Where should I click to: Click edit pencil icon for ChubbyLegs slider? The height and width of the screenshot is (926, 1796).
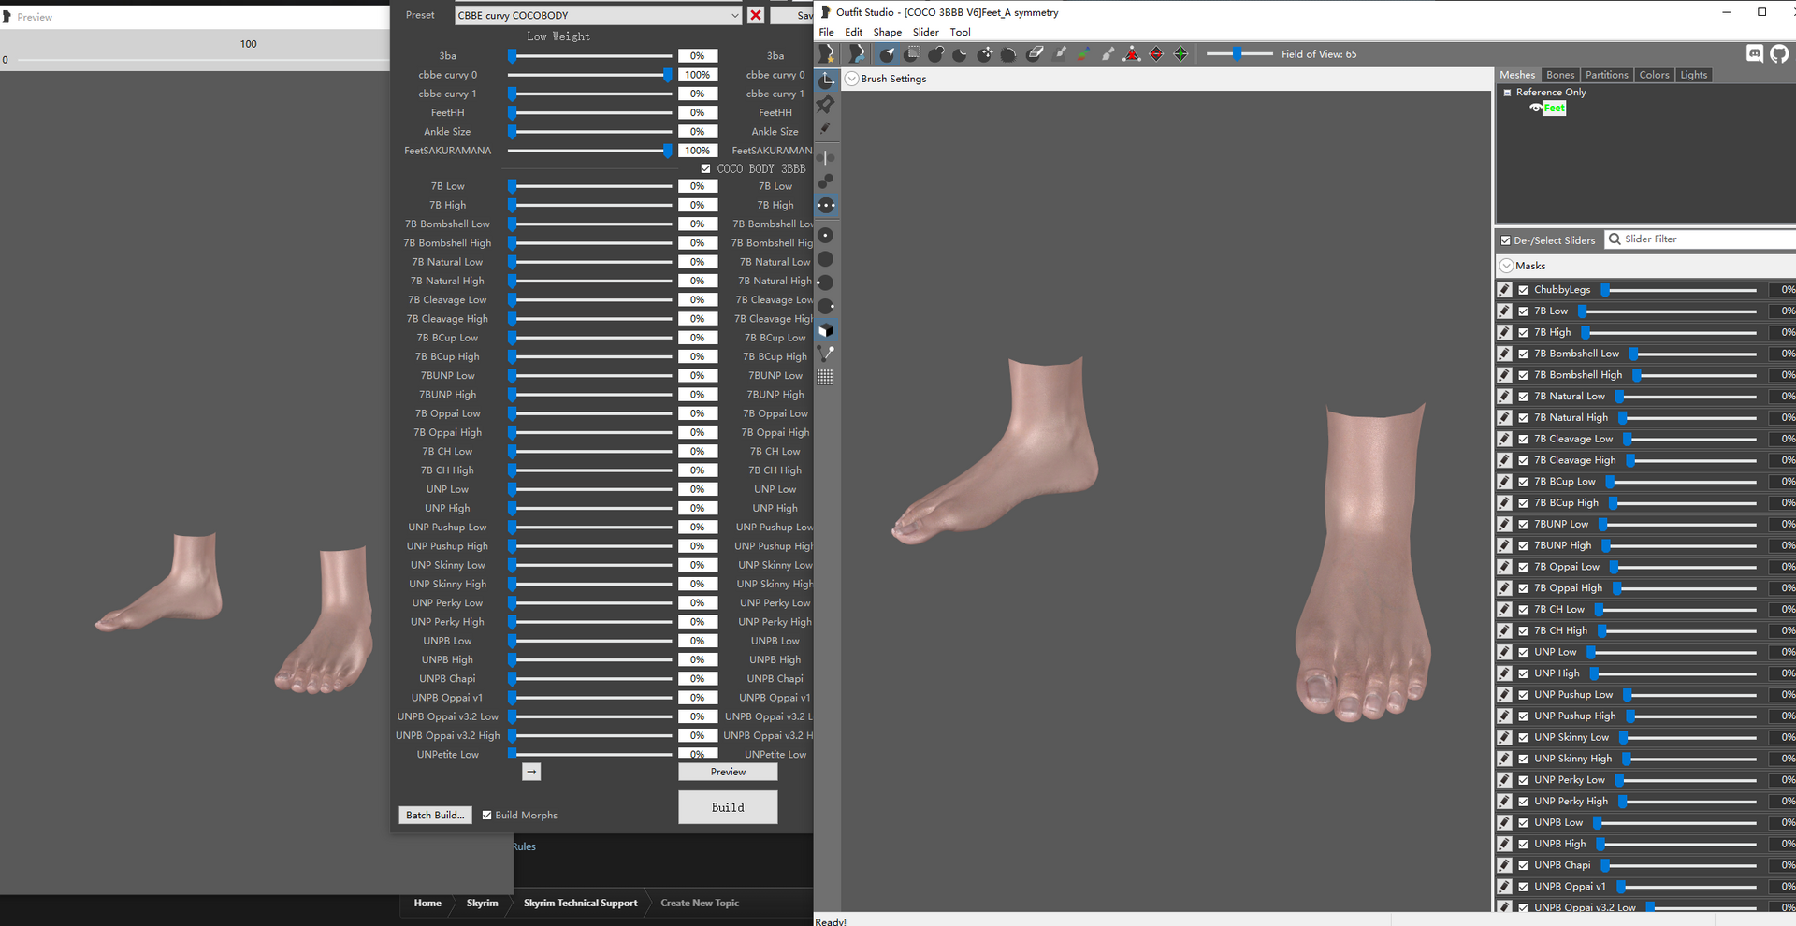(1504, 290)
